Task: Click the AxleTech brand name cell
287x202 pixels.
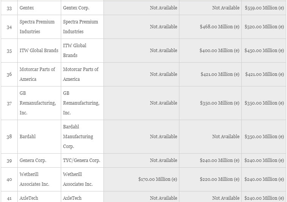Action: (39, 197)
